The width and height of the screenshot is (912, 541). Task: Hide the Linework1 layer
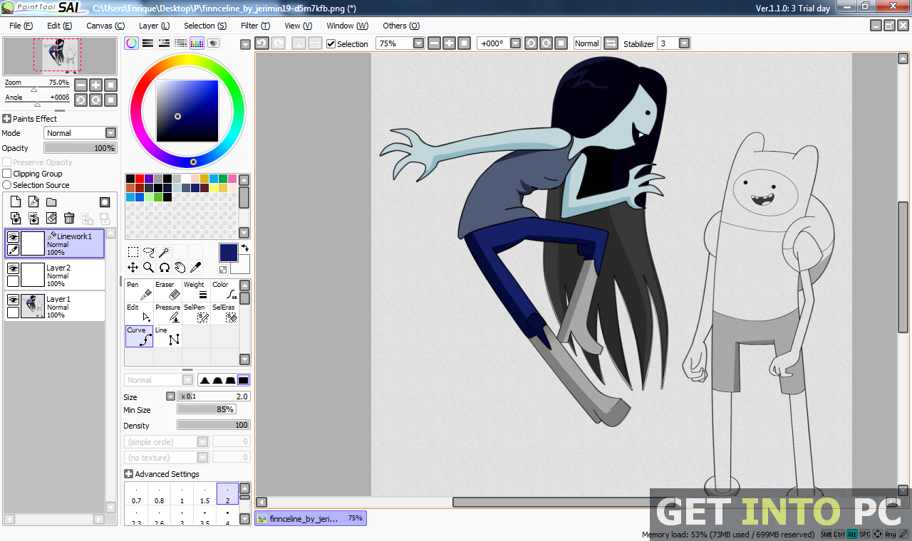pos(13,237)
